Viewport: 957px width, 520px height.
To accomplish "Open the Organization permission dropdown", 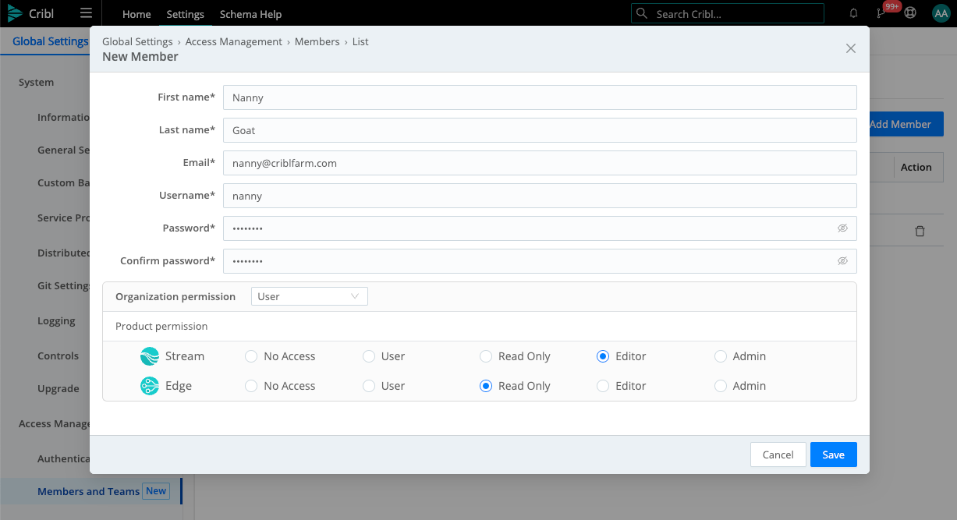I will (309, 296).
